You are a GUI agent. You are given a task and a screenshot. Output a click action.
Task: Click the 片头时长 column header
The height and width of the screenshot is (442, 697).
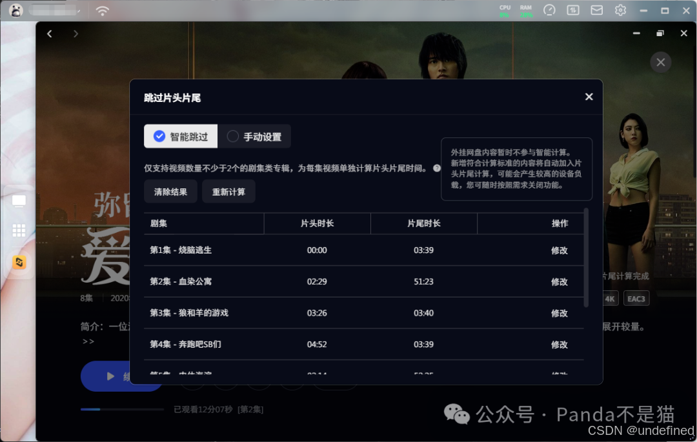tap(317, 223)
